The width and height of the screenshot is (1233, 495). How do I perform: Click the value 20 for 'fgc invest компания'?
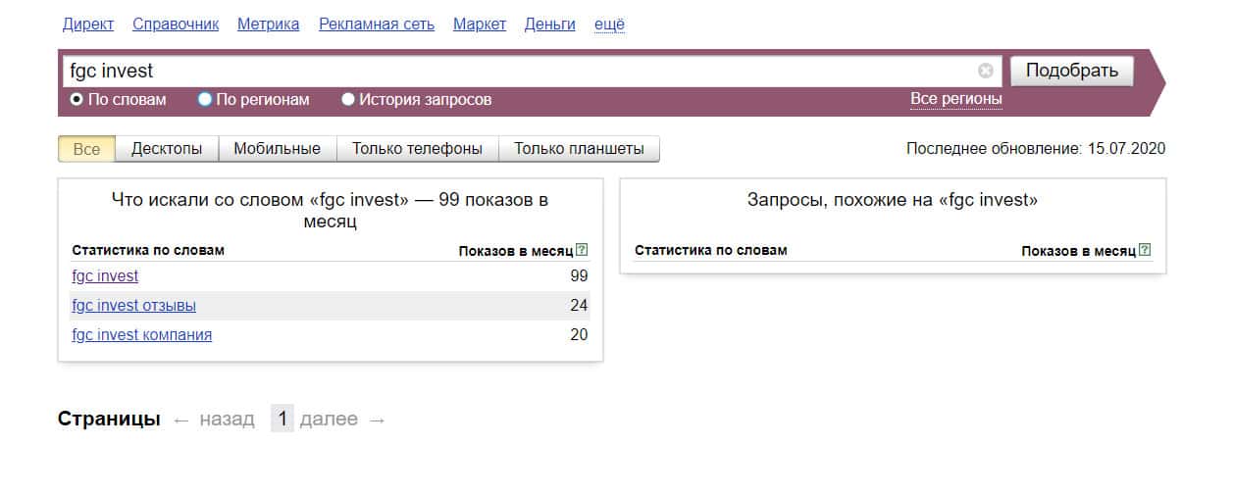[x=579, y=335]
